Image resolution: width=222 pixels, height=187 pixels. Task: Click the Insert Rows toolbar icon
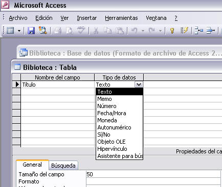point(198,31)
